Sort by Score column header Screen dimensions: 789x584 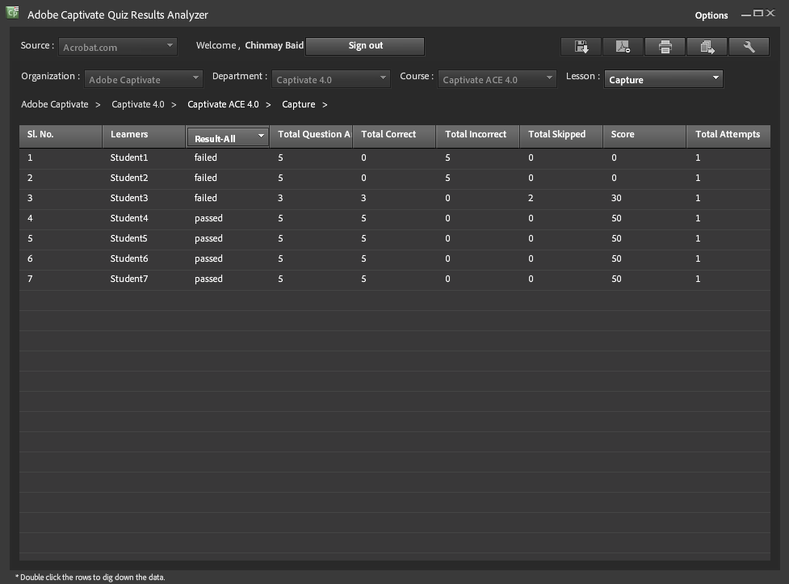tap(623, 135)
